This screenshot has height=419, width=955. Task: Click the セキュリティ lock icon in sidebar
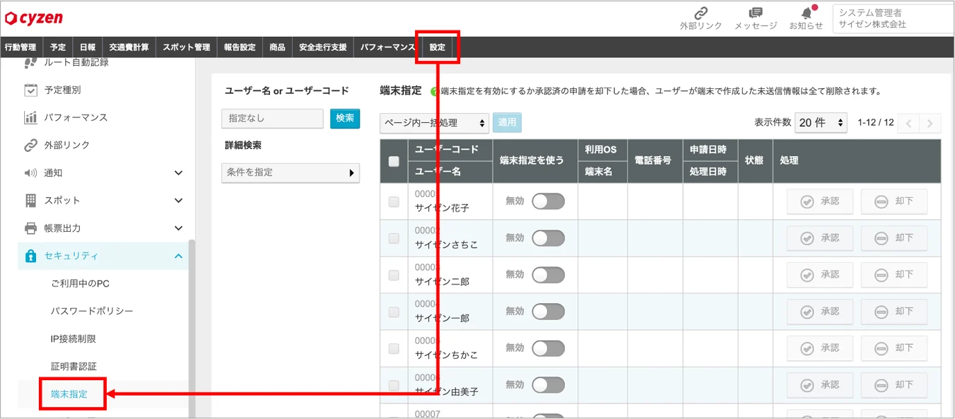(31, 256)
